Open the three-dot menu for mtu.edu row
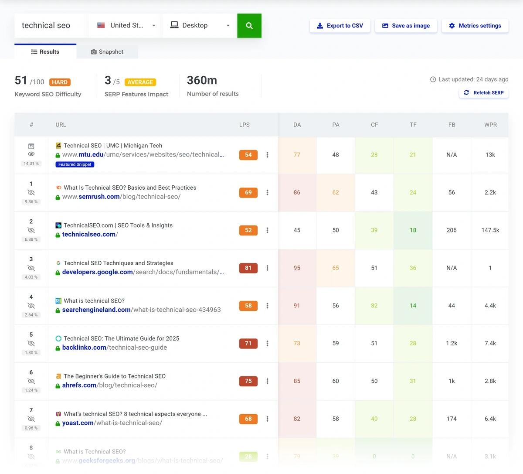 click(x=267, y=155)
